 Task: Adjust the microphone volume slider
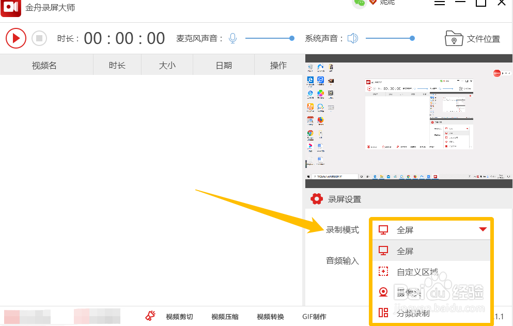(270, 38)
